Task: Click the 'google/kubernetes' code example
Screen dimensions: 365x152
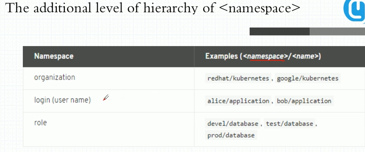Action: click(x=308, y=78)
